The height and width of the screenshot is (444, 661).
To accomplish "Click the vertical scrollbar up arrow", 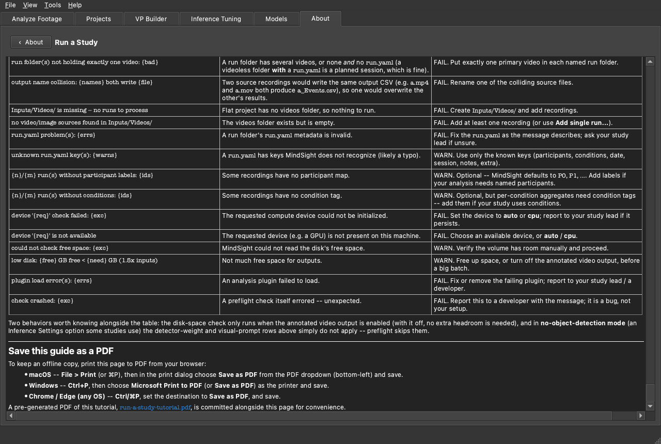I will [x=650, y=61].
